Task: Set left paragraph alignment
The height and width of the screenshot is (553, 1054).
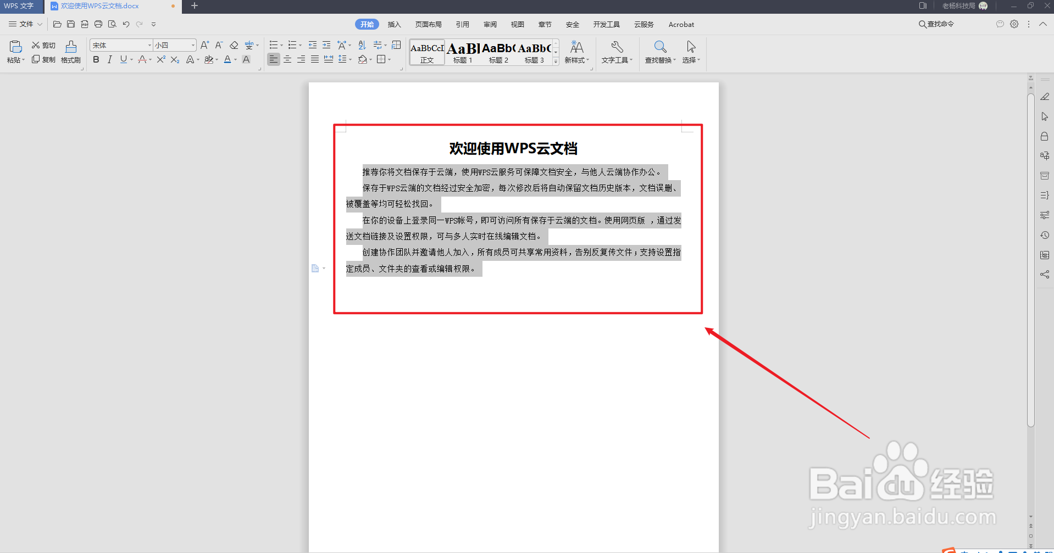Action: [274, 59]
